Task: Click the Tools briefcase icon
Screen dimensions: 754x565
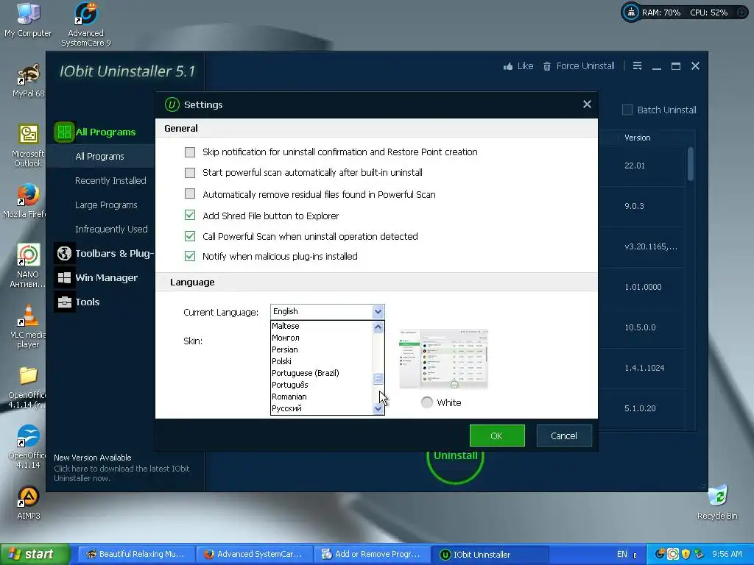Action: tap(64, 302)
